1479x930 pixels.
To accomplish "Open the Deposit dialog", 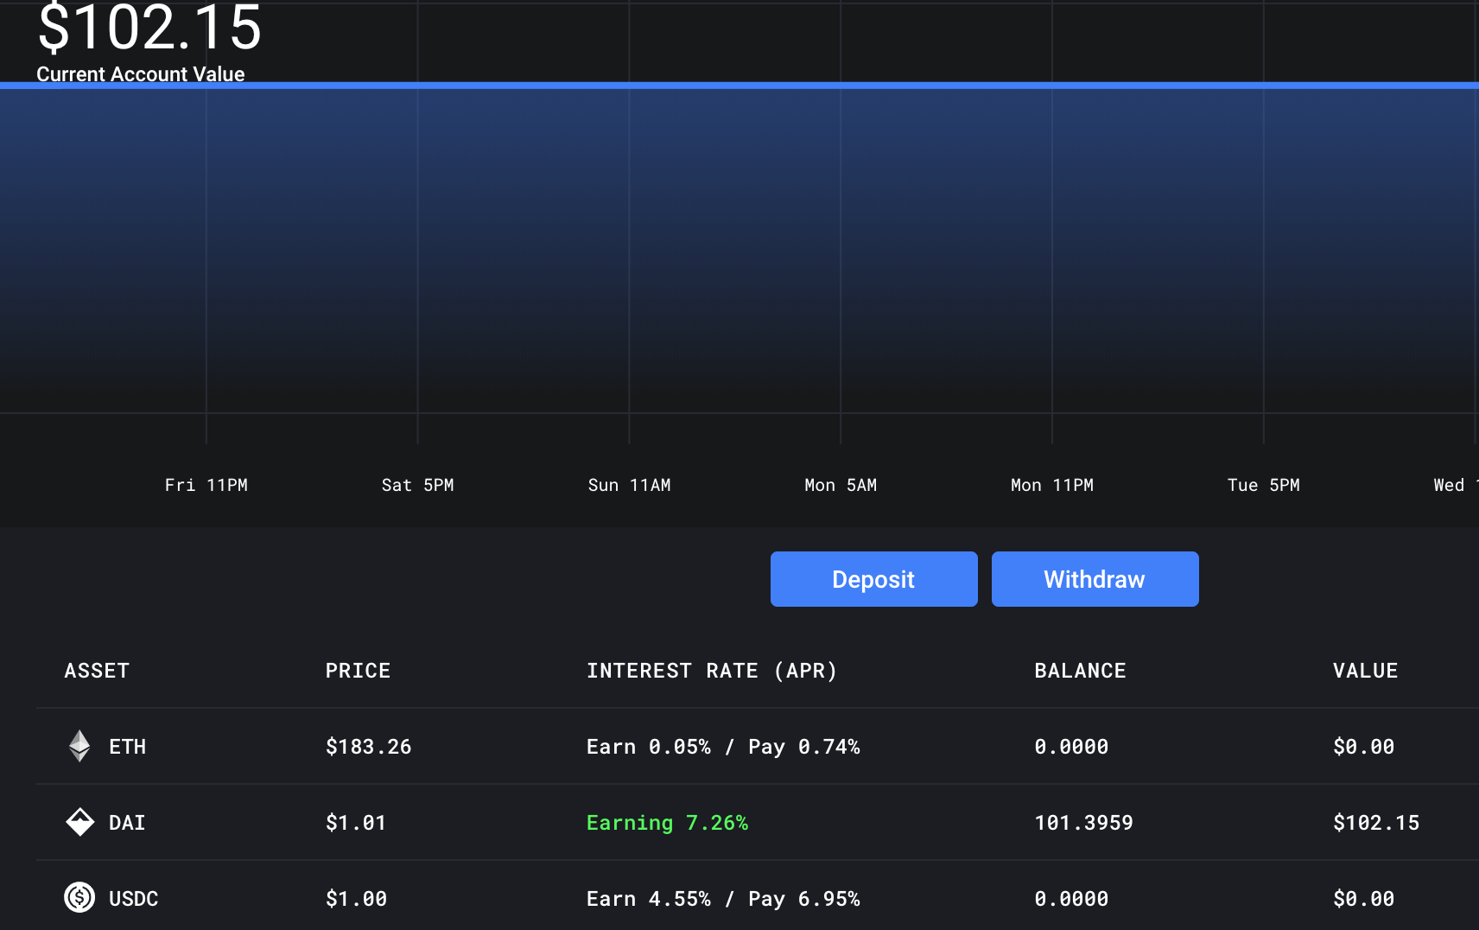I will (x=873, y=579).
